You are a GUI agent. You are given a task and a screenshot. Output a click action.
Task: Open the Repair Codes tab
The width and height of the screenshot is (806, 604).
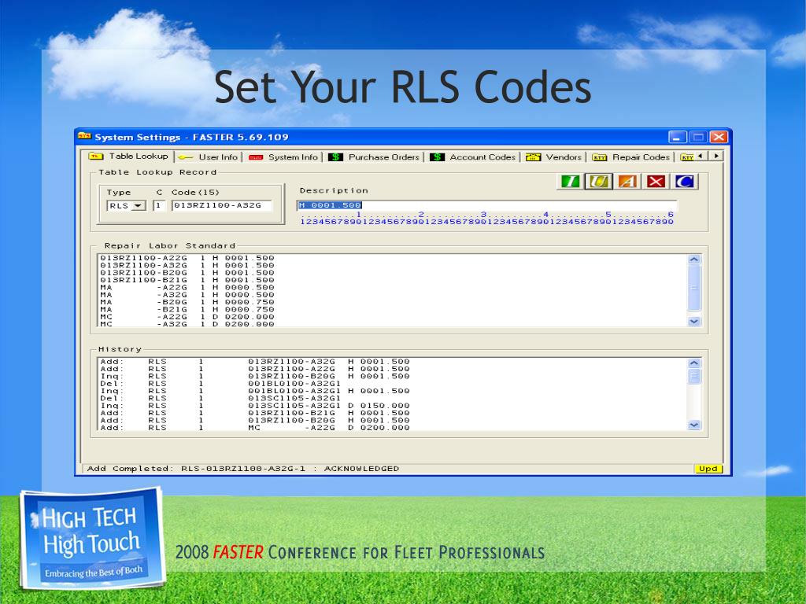coord(632,157)
